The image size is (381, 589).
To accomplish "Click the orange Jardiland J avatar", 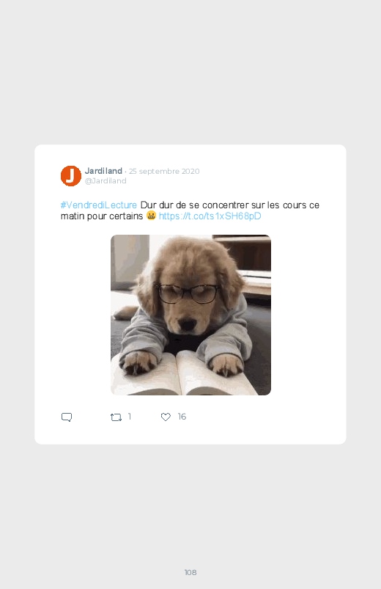I will click(71, 176).
